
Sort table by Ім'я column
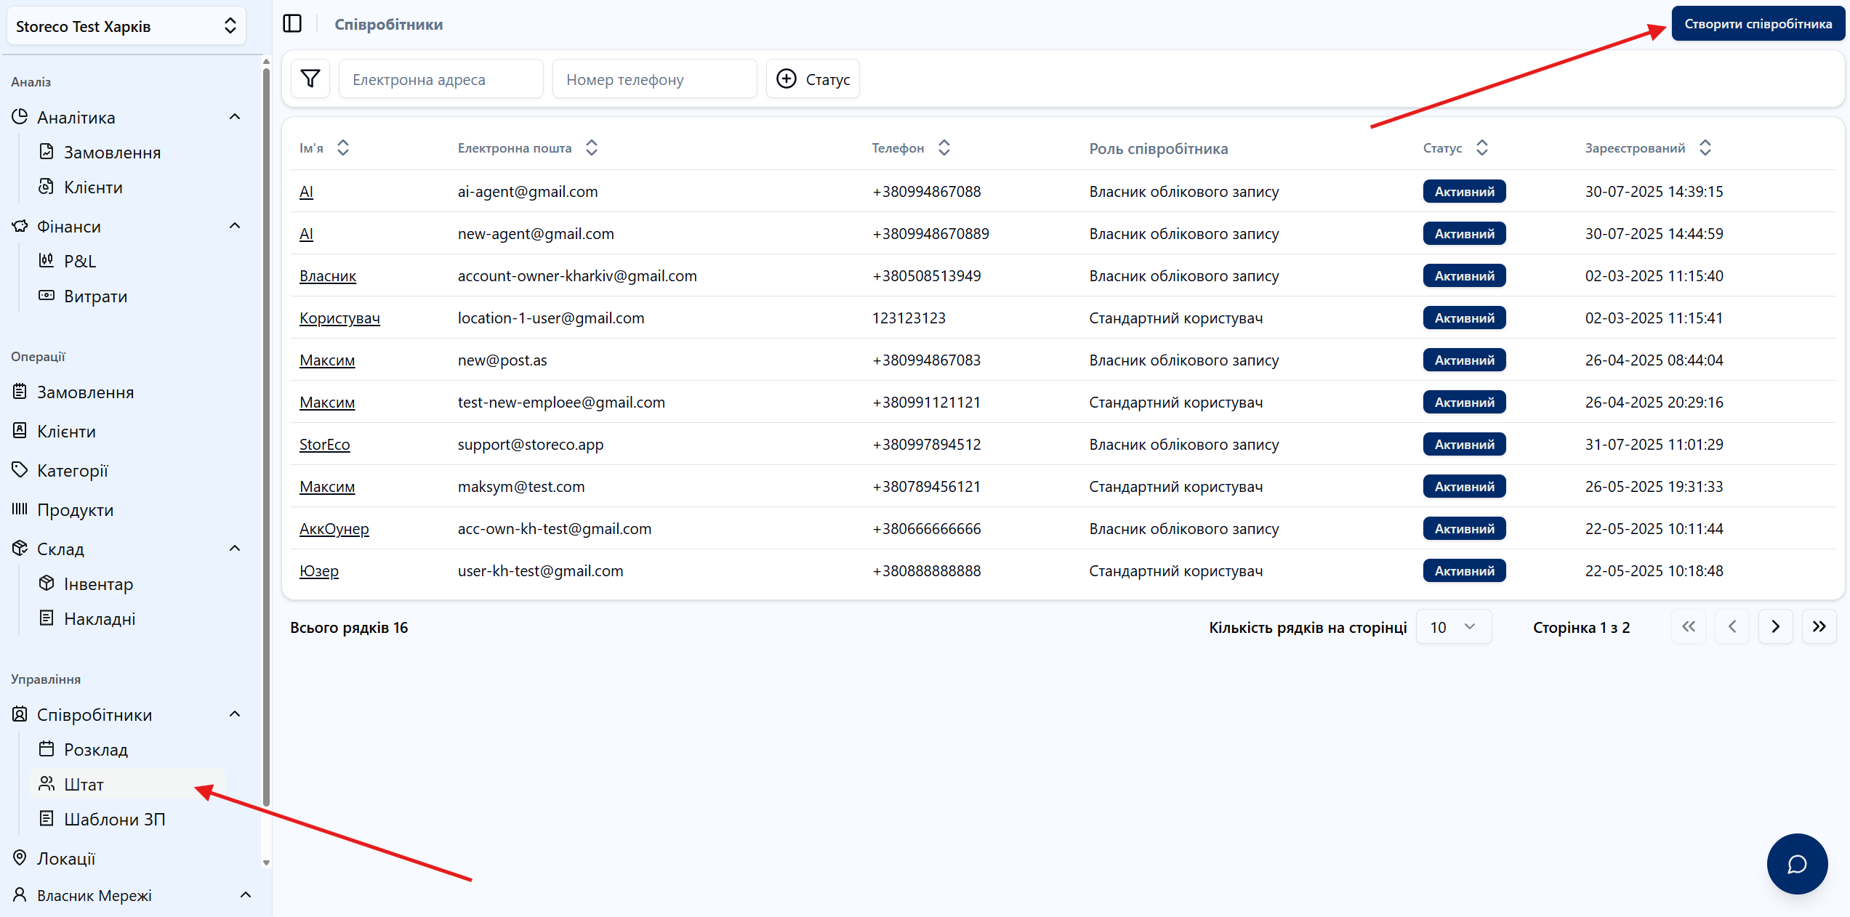(343, 148)
